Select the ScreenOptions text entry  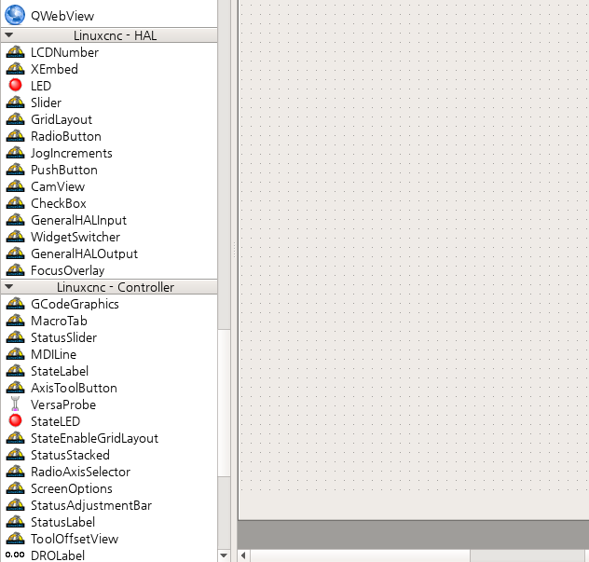coord(72,488)
